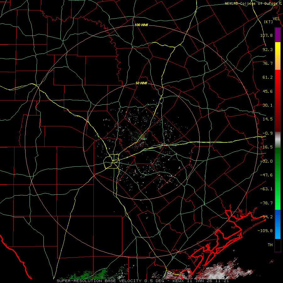Select the 76.7 legend value

[x=268, y=63]
